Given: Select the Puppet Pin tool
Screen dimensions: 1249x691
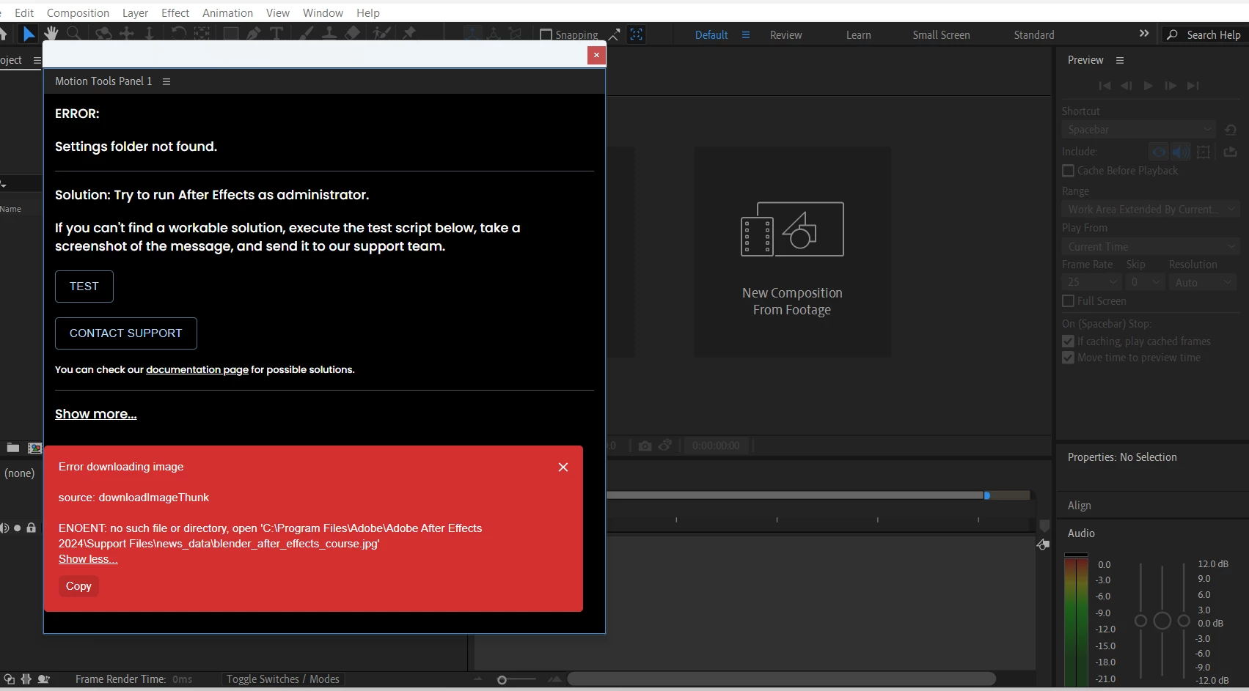Looking at the screenshot, I should [x=409, y=34].
